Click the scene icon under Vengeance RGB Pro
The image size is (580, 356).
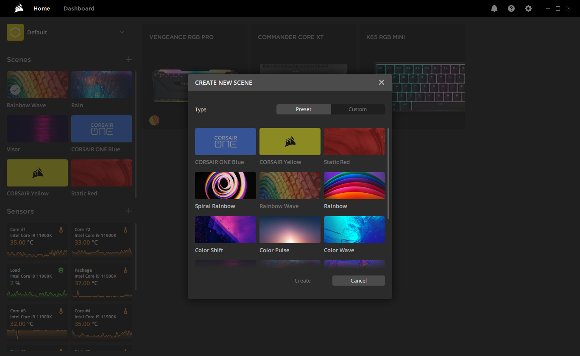click(154, 120)
